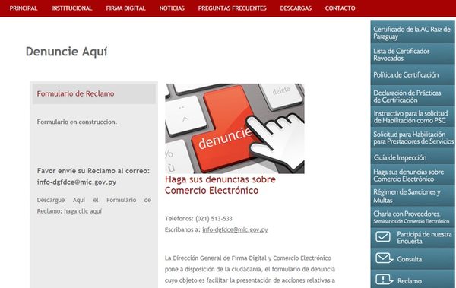Open Lista de Certificados Revocados
The height and width of the screenshot is (288, 456).
(413, 55)
